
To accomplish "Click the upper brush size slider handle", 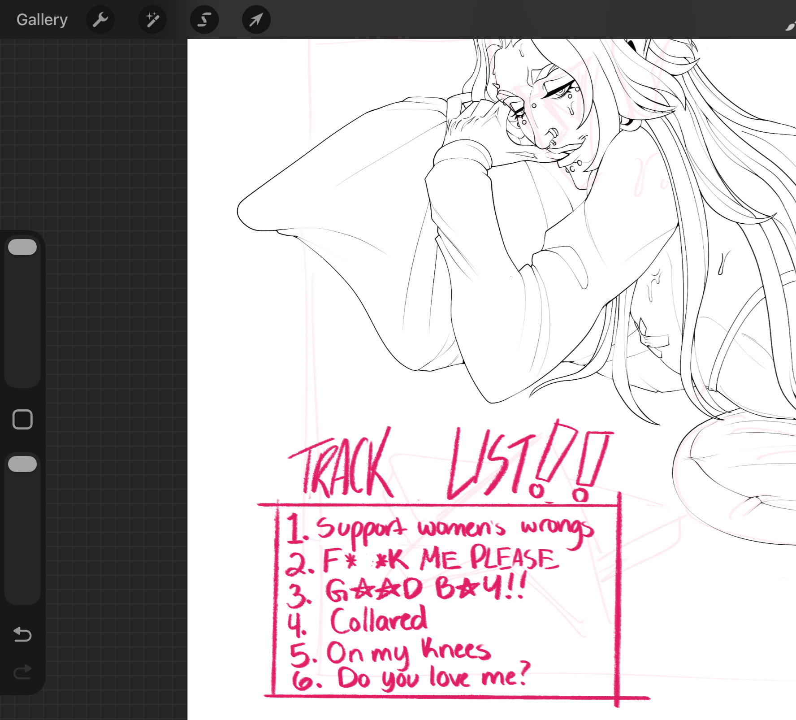I will pyautogui.click(x=22, y=247).
